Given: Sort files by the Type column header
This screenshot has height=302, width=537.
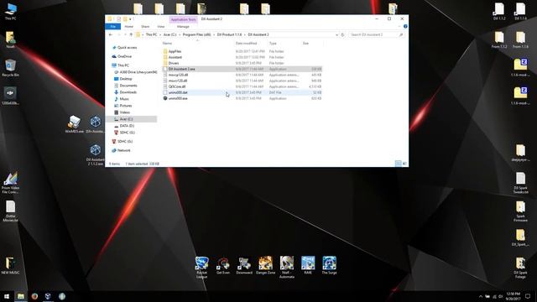Looking at the screenshot, I should [x=273, y=44].
